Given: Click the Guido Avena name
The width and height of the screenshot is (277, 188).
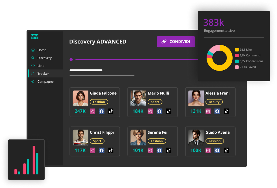Looking at the screenshot, I should (x=218, y=132).
